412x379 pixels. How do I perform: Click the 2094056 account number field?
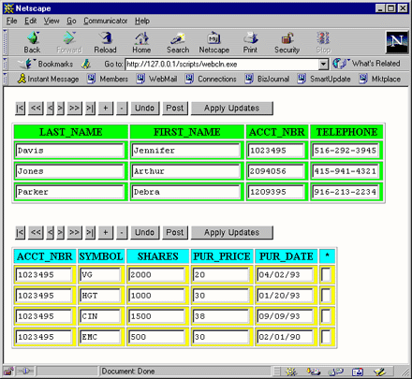click(x=276, y=171)
